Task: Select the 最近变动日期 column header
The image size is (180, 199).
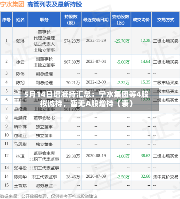Action: pos(96,20)
